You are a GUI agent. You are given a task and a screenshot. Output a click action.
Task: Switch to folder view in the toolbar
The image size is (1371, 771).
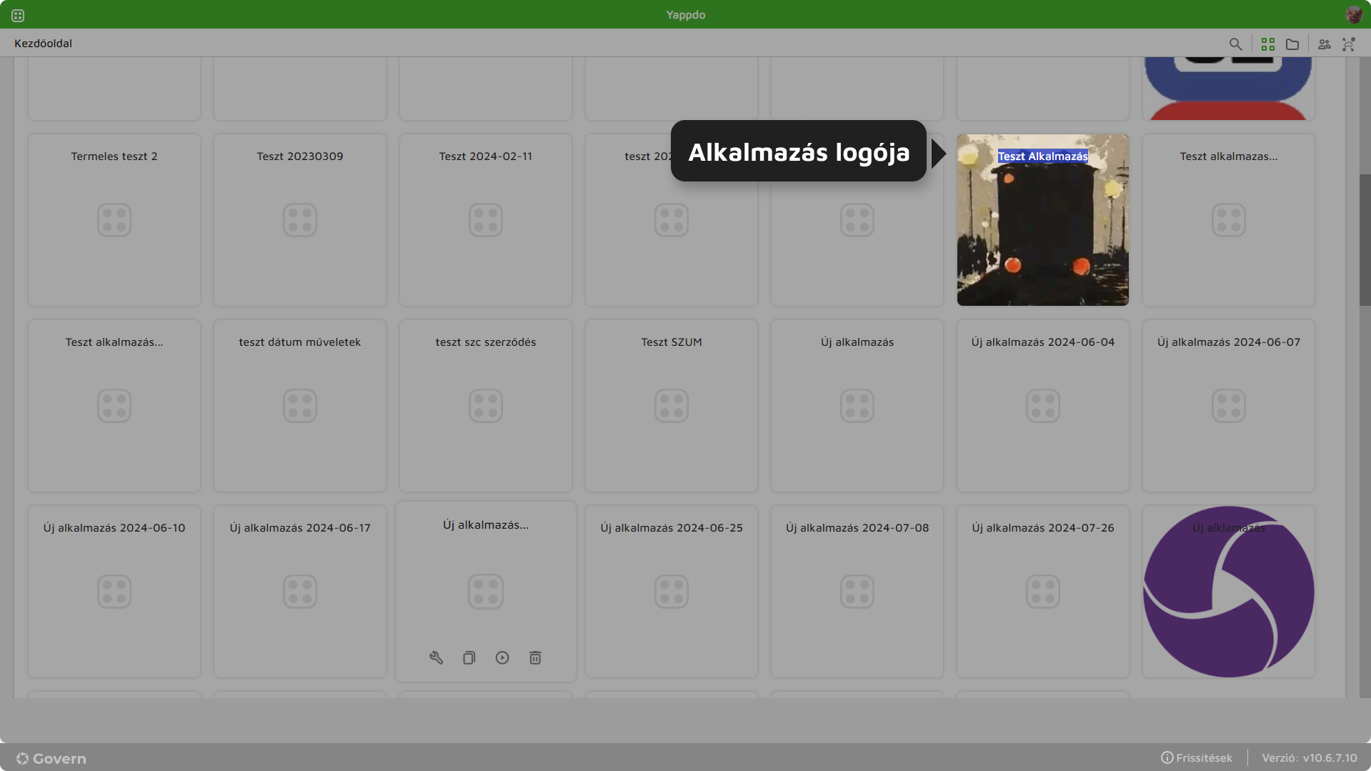[1292, 44]
